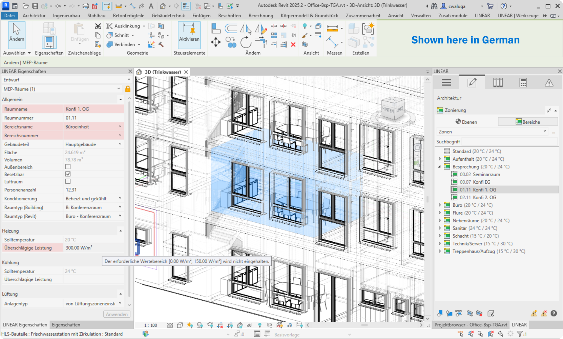Click the help question mark in LINEAR panel
Screen dimensions: 563x339
pyautogui.click(x=554, y=314)
